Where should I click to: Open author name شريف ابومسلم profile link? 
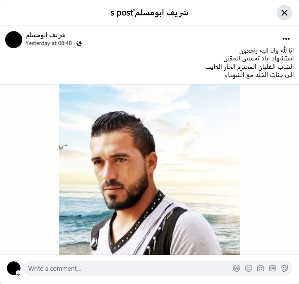coord(45,35)
